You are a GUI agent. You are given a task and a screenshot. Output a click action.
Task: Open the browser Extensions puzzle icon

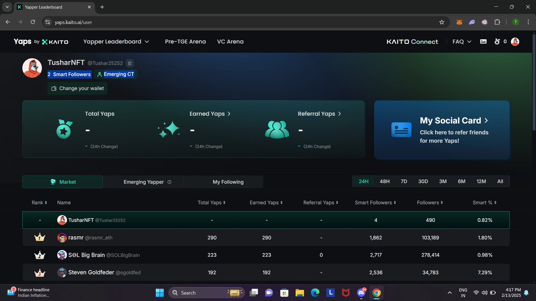pos(497,22)
